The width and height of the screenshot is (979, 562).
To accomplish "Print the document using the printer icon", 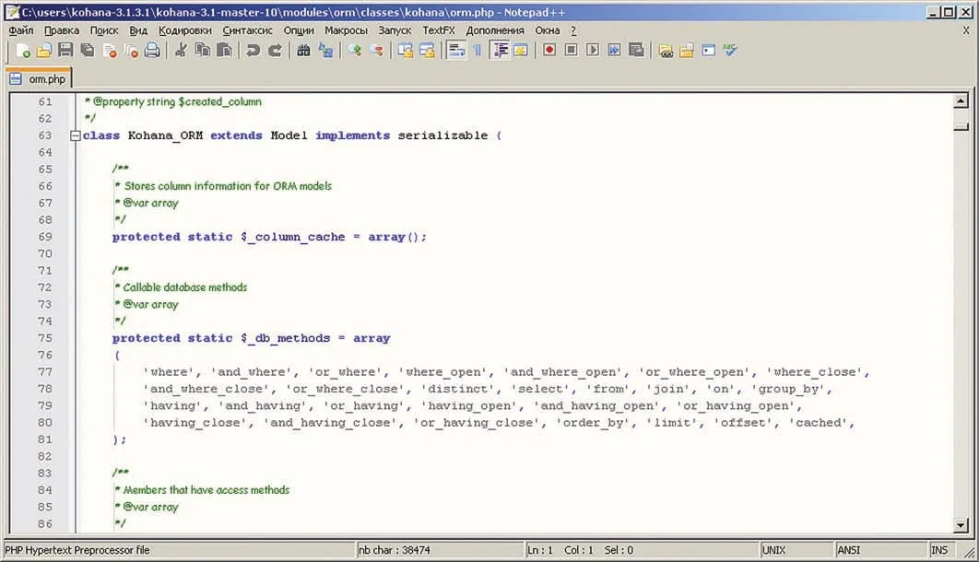I will [x=152, y=51].
